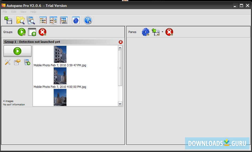
Task: Click image list scroll down arrow
Action: (120, 104)
